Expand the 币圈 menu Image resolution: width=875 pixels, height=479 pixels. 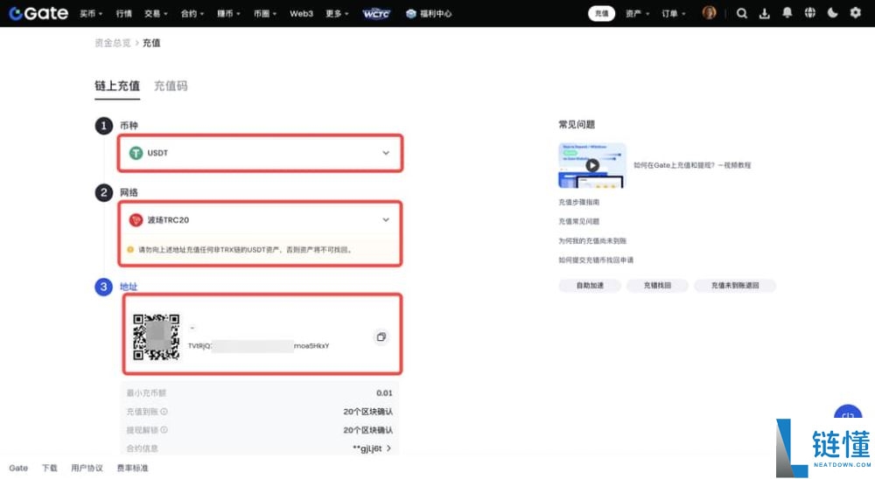[265, 13]
